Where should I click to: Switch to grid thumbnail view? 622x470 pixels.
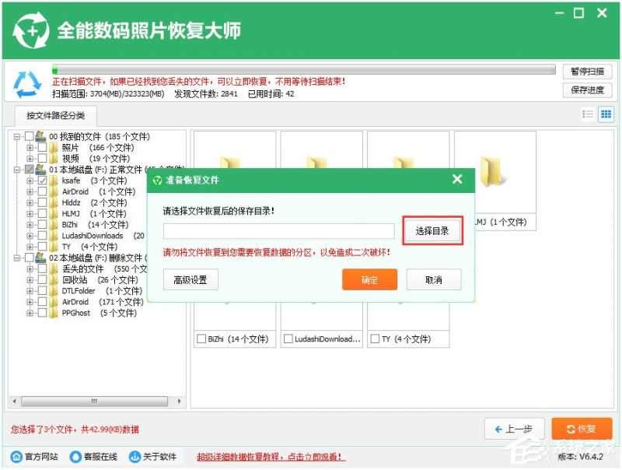(607, 114)
